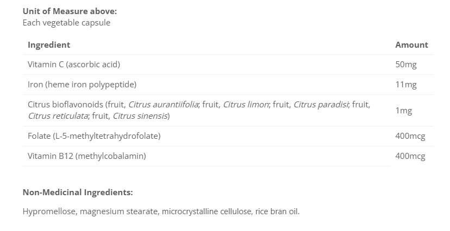Click the Hypromellose non-medicinal ingredients line
450x231 pixels.
(x=161, y=211)
